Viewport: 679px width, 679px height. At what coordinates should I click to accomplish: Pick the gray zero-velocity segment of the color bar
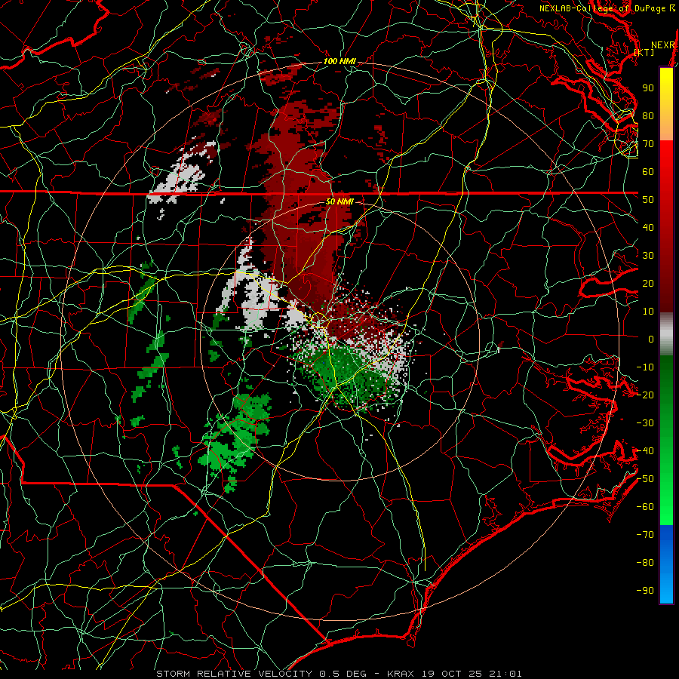(x=666, y=333)
